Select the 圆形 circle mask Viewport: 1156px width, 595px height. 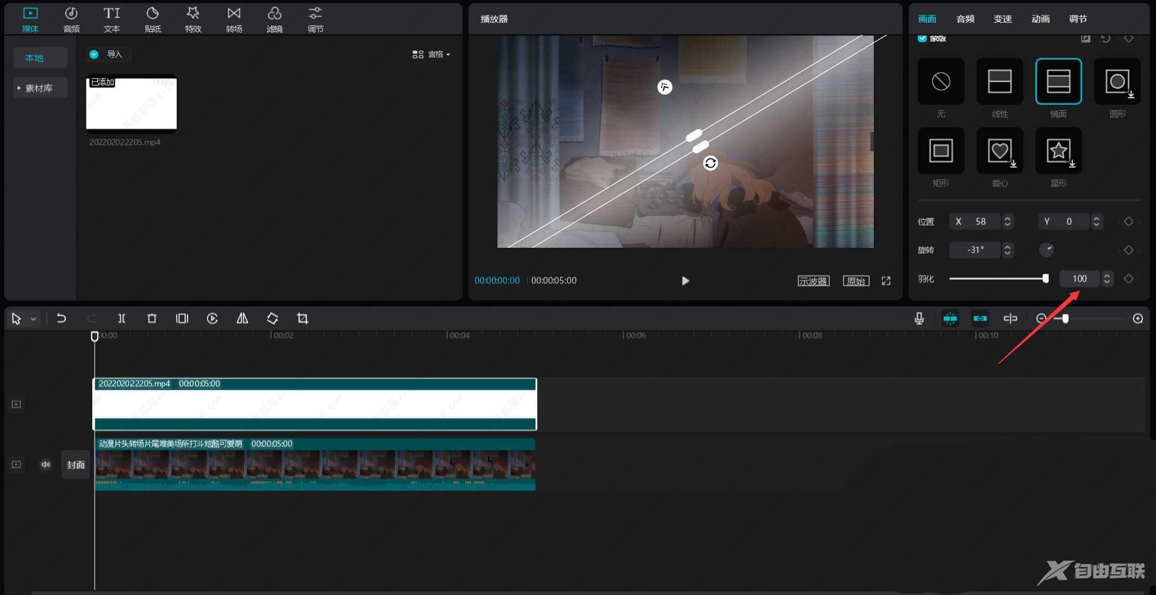[x=1117, y=81]
